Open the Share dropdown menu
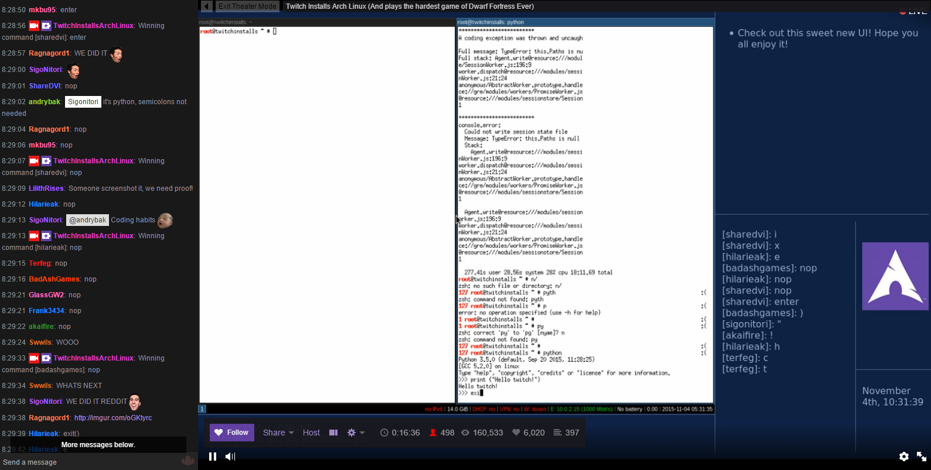931x470 pixels. 278,433
